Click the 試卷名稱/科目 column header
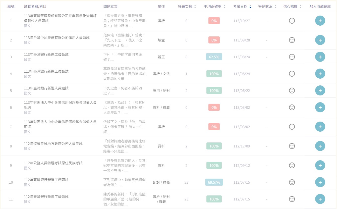The image size is (337, 209). coord(35,7)
